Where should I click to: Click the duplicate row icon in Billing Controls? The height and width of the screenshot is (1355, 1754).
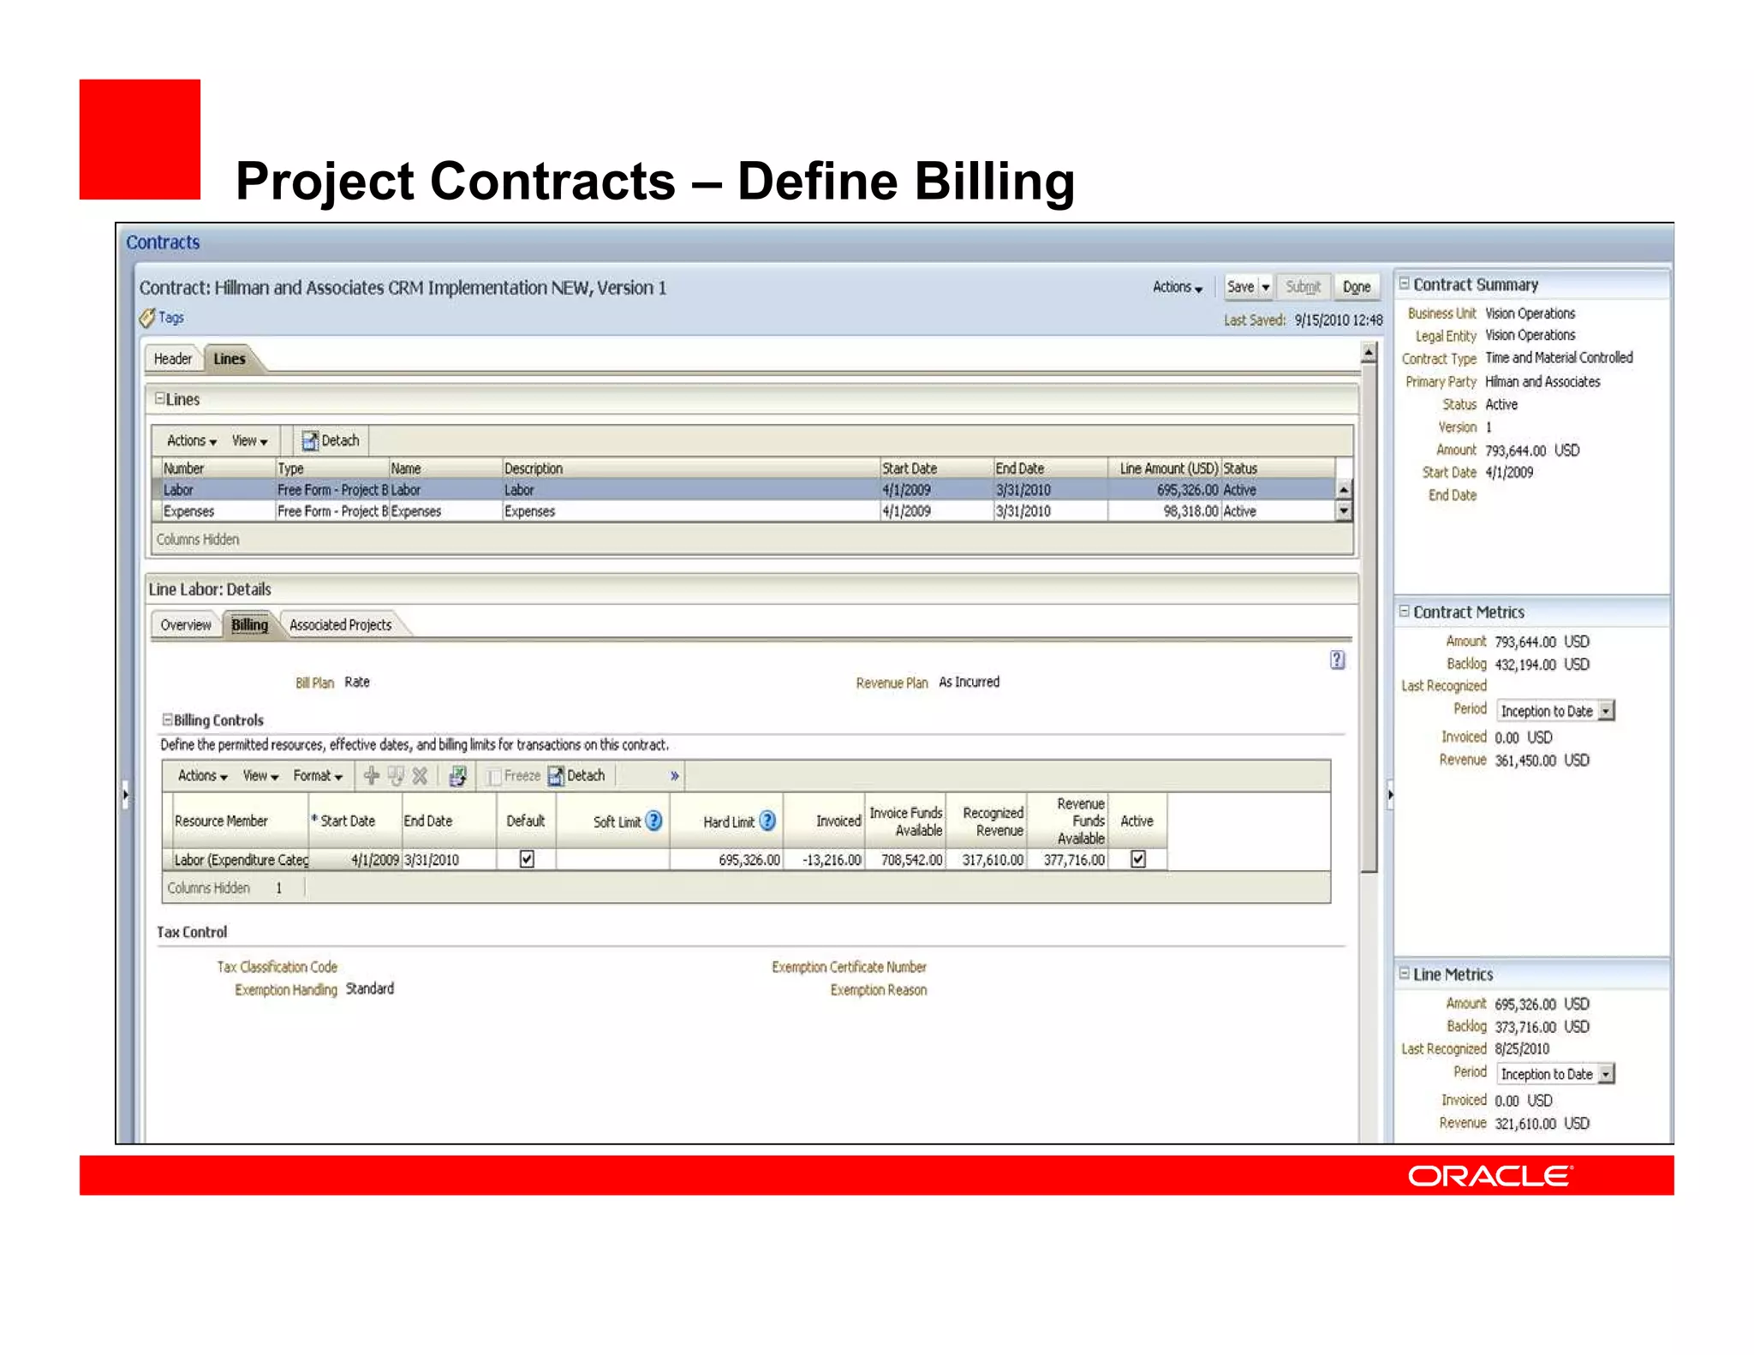[396, 775]
